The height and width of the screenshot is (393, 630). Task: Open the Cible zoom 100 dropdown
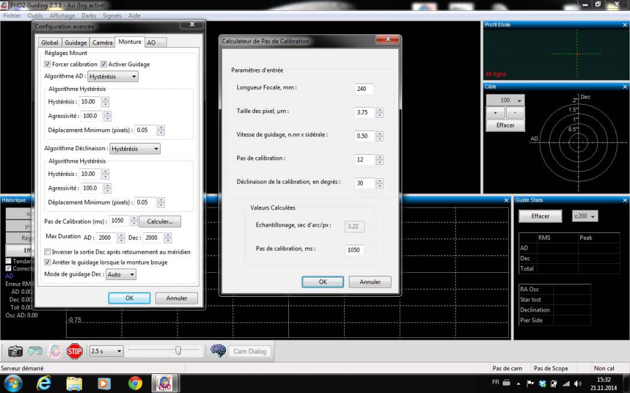(505, 100)
